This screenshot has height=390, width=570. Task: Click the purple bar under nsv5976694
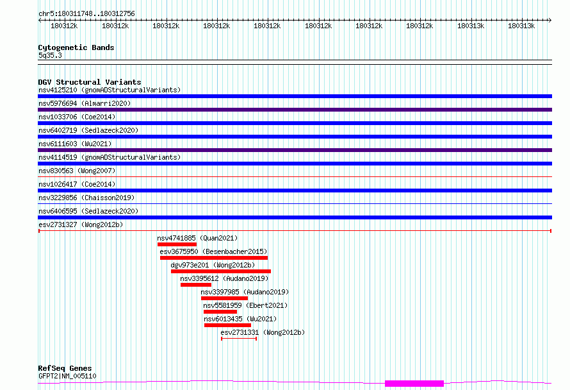pyautogui.click(x=295, y=110)
